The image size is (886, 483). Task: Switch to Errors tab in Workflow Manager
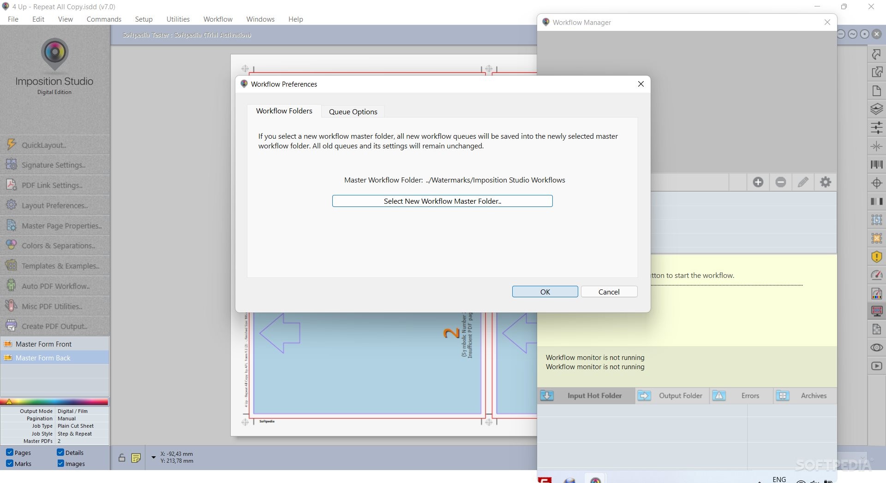pos(741,395)
